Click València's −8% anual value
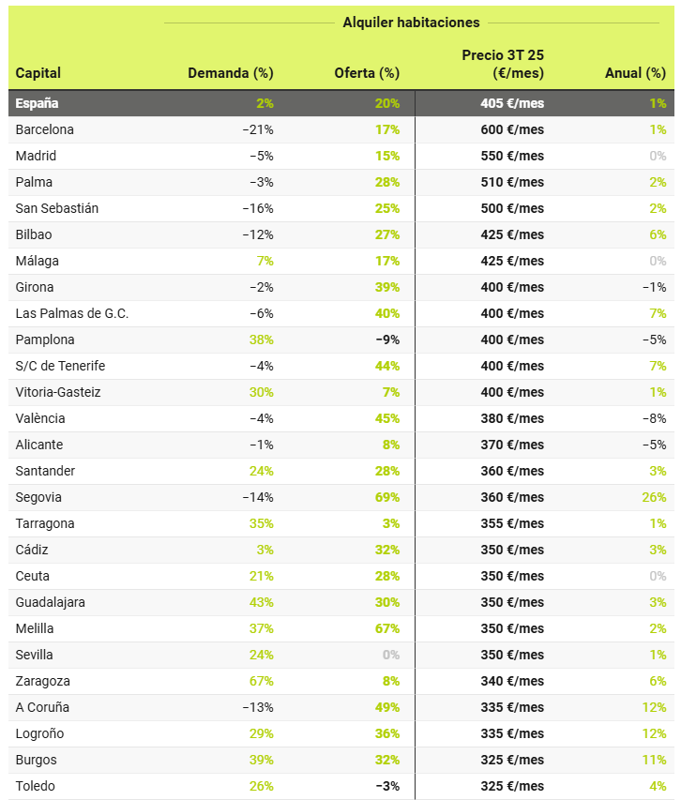The height and width of the screenshot is (800, 681). click(x=654, y=418)
